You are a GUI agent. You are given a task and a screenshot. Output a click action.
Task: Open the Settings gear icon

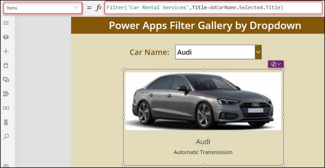pos(6,166)
